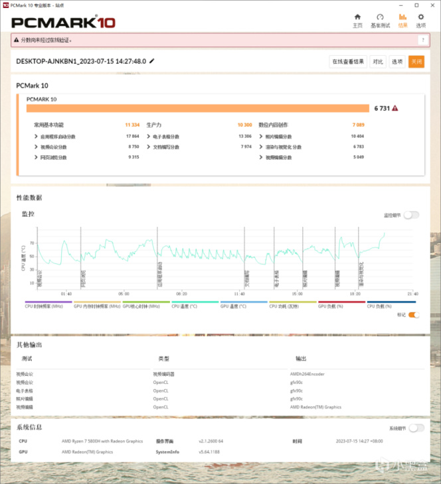Click the 数位内容创作 score 7 089
This screenshot has width=441, height=484.
pos(358,125)
